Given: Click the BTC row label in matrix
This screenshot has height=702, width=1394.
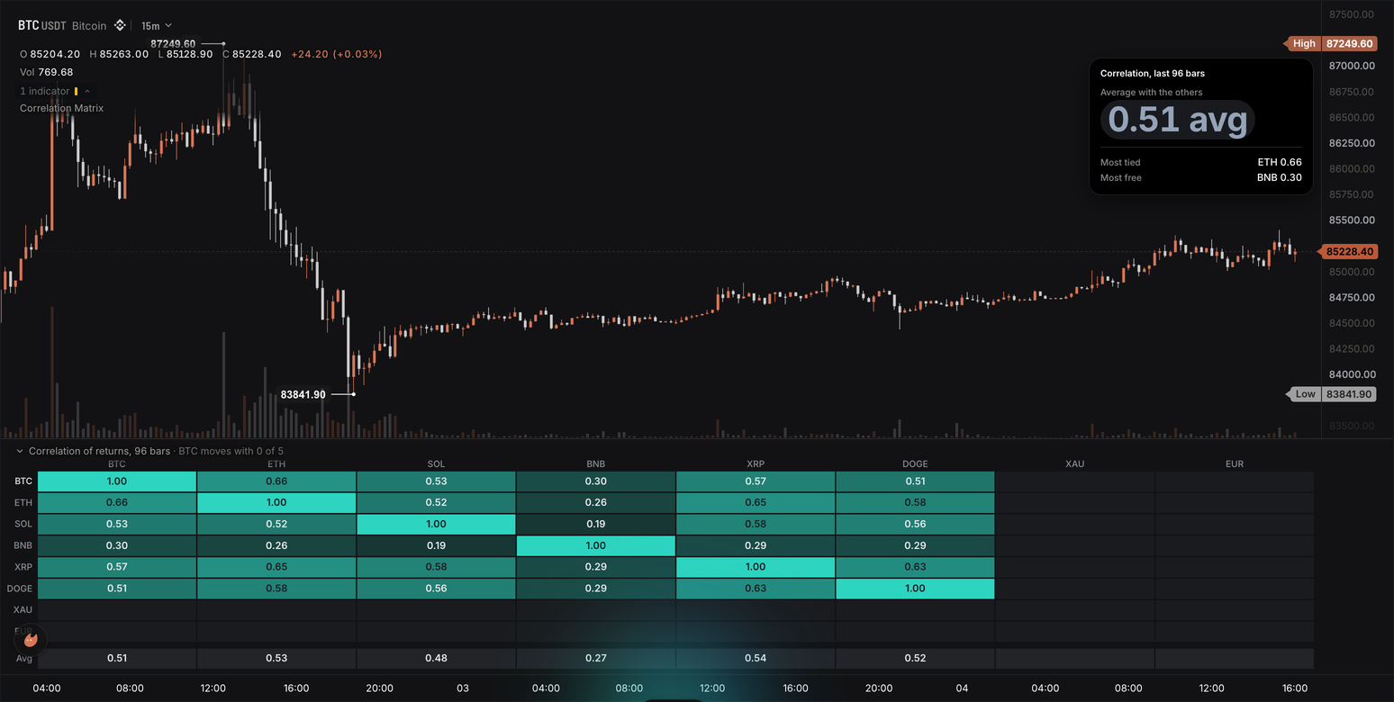Looking at the screenshot, I should 23,481.
